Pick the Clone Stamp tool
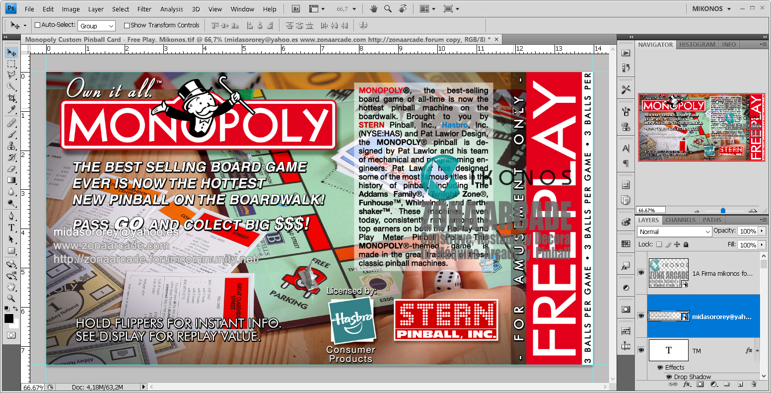771x393 pixels. point(11,146)
